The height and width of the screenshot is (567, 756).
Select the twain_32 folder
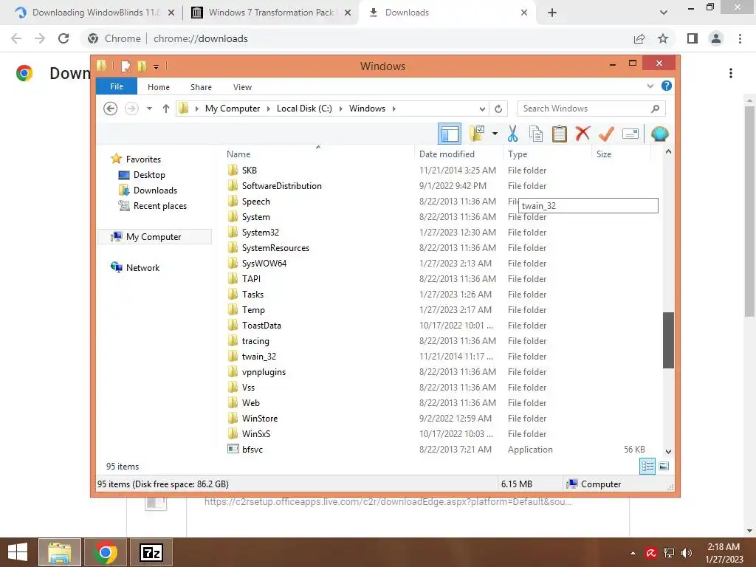click(x=259, y=357)
